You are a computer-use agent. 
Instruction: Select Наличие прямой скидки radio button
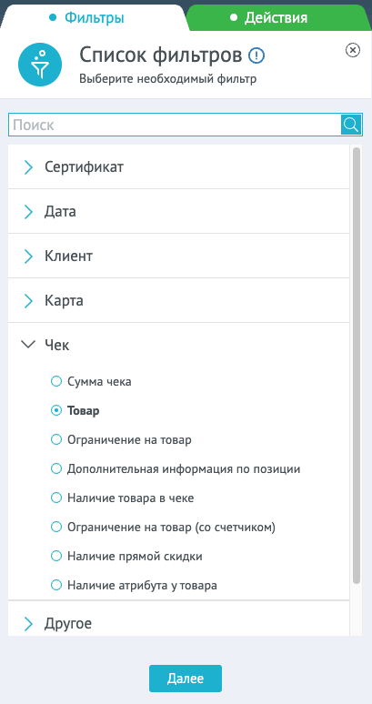56,557
